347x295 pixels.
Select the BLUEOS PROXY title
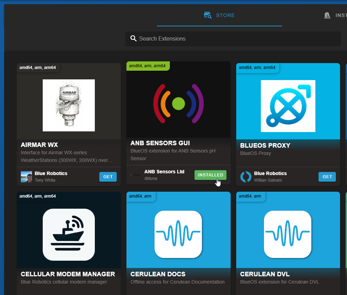click(x=265, y=146)
